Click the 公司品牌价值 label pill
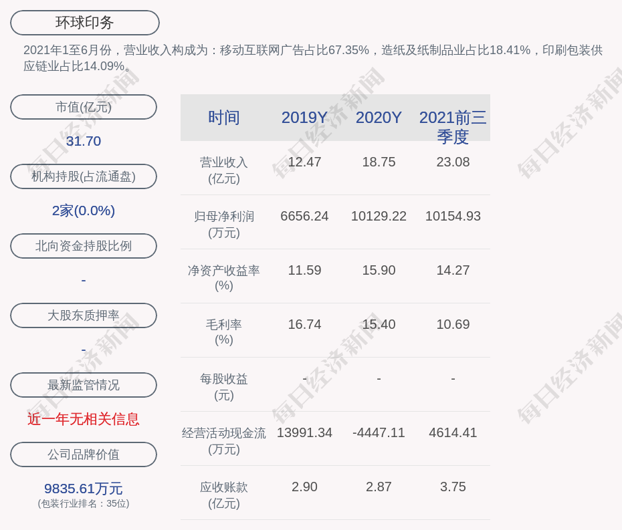The width and height of the screenshot is (622, 530). pyautogui.click(x=84, y=454)
